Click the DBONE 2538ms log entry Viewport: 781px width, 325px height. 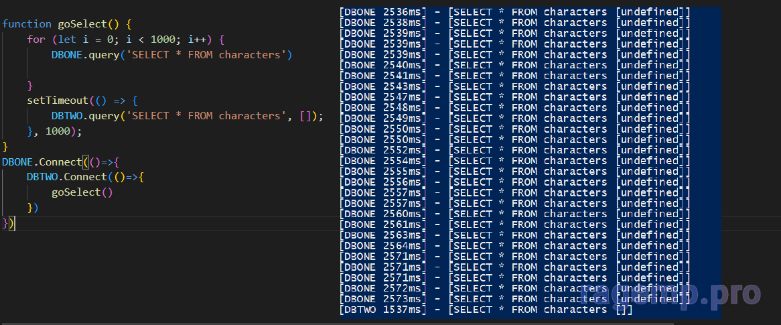click(514, 23)
